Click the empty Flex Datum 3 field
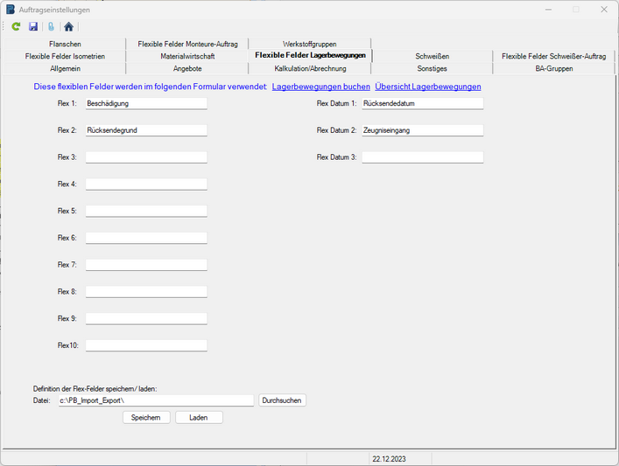Viewport: 619px width, 466px height. tap(422, 157)
